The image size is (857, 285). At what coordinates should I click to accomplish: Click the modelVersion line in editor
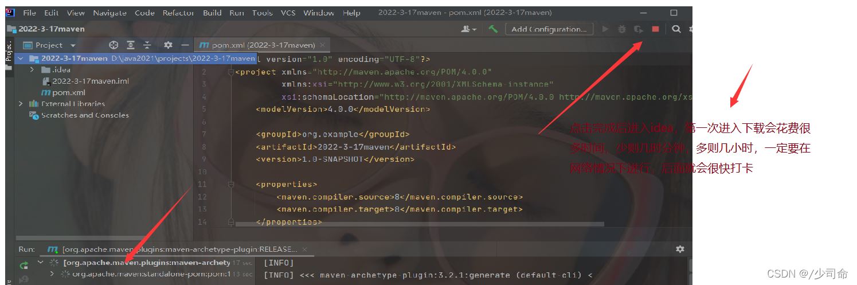pyautogui.click(x=343, y=109)
